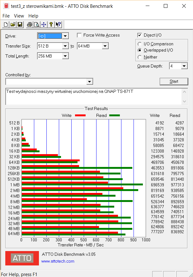Click the 526344 write value
The width and height of the screenshot is (193, 277).
click(x=158, y=202)
